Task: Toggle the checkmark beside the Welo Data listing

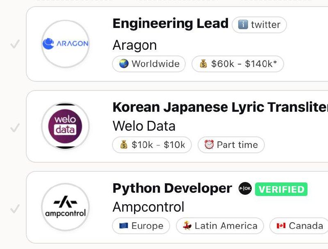Action: 15,128
